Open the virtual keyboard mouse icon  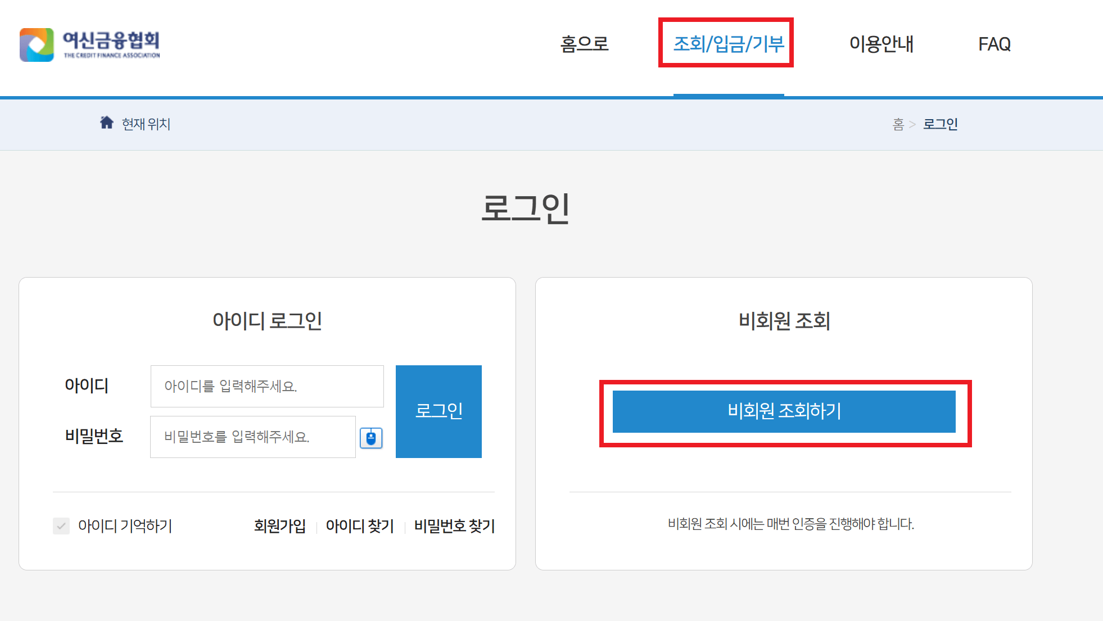click(371, 437)
